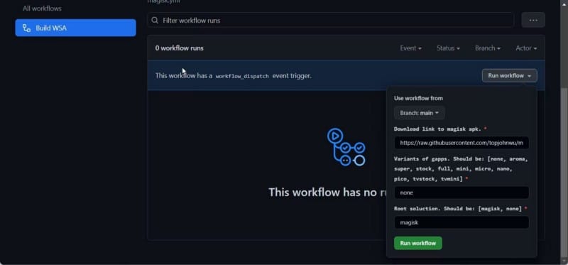Click the green Run workflow button
568x265 pixels.
click(x=418, y=243)
